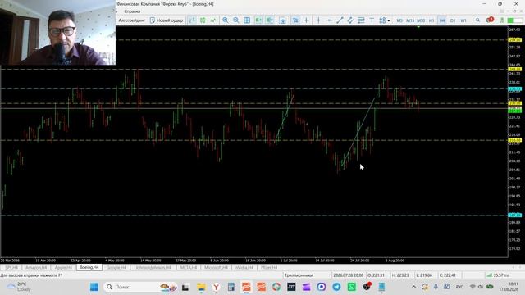
Task: Click New order (Новый ордер) button
Action: pyautogui.click(x=167, y=20)
